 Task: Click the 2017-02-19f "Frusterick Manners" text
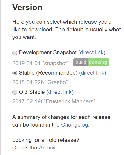point(54,101)
